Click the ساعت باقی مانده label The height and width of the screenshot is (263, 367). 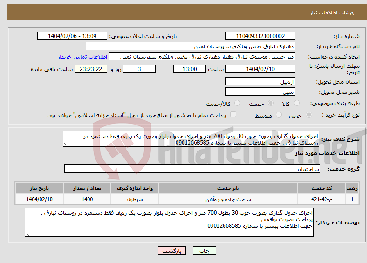click(x=52, y=69)
